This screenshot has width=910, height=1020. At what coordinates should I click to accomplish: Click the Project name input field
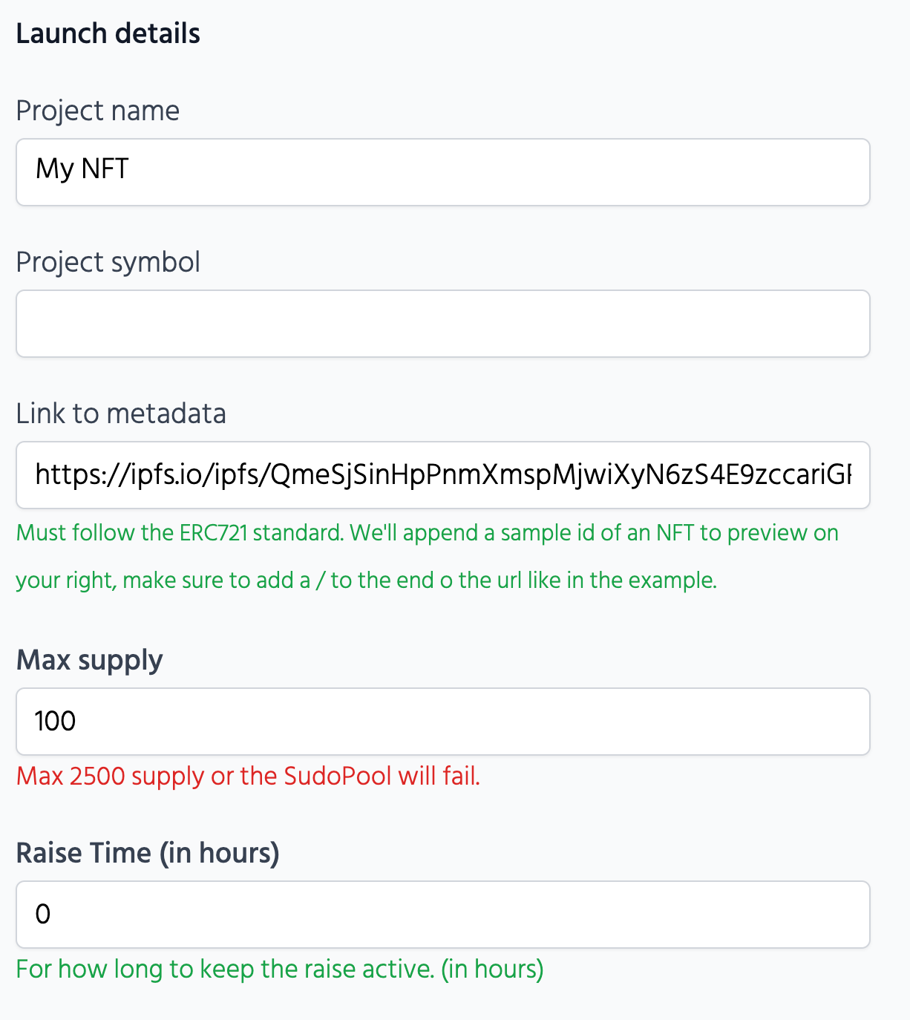point(442,172)
